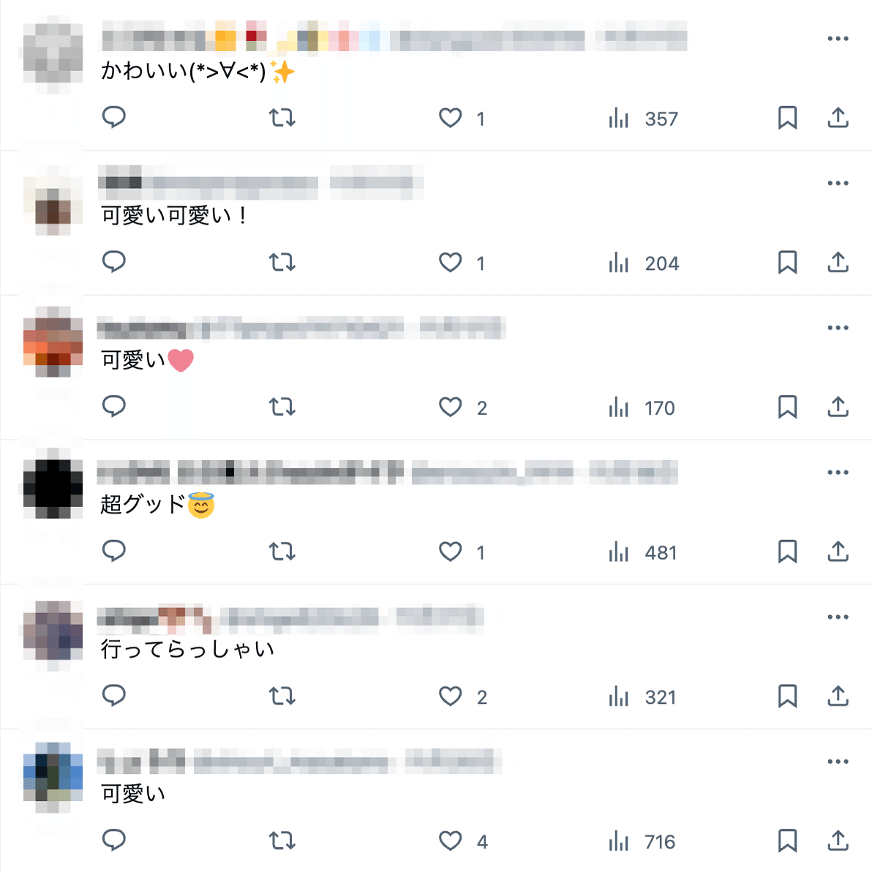Repost the 可愛い可愛い！ comment
The image size is (872, 872).
(282, 262)
